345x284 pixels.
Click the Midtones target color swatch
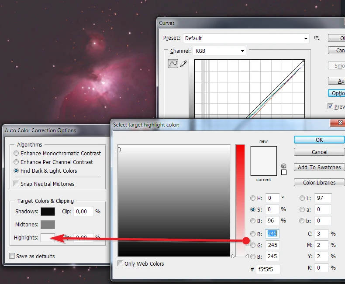(x=48, y=225)
